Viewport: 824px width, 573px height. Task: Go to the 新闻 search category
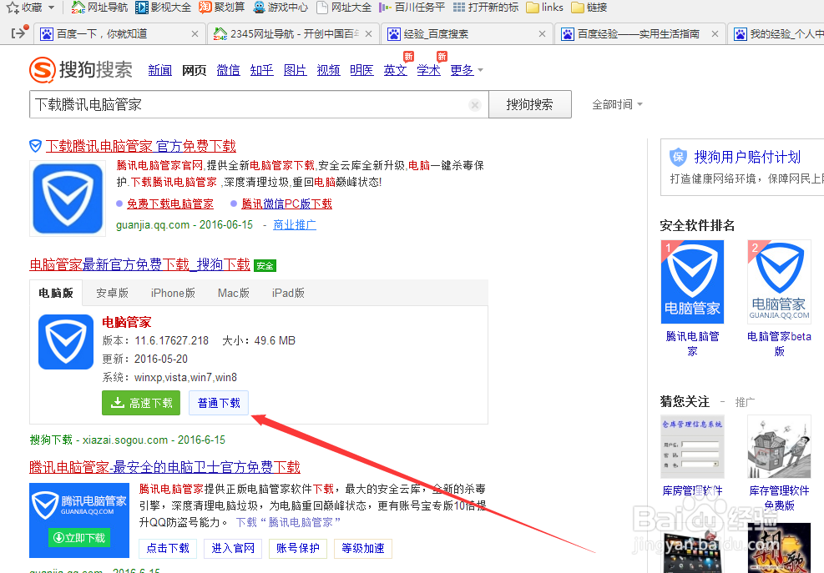click(159, 70)
